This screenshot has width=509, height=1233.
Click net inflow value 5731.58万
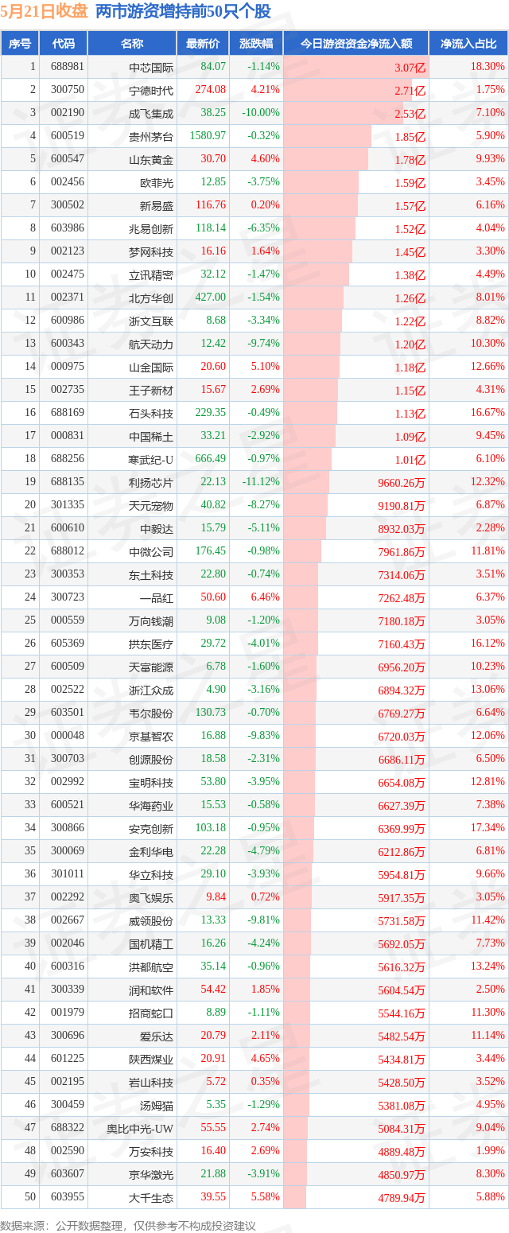402,921
